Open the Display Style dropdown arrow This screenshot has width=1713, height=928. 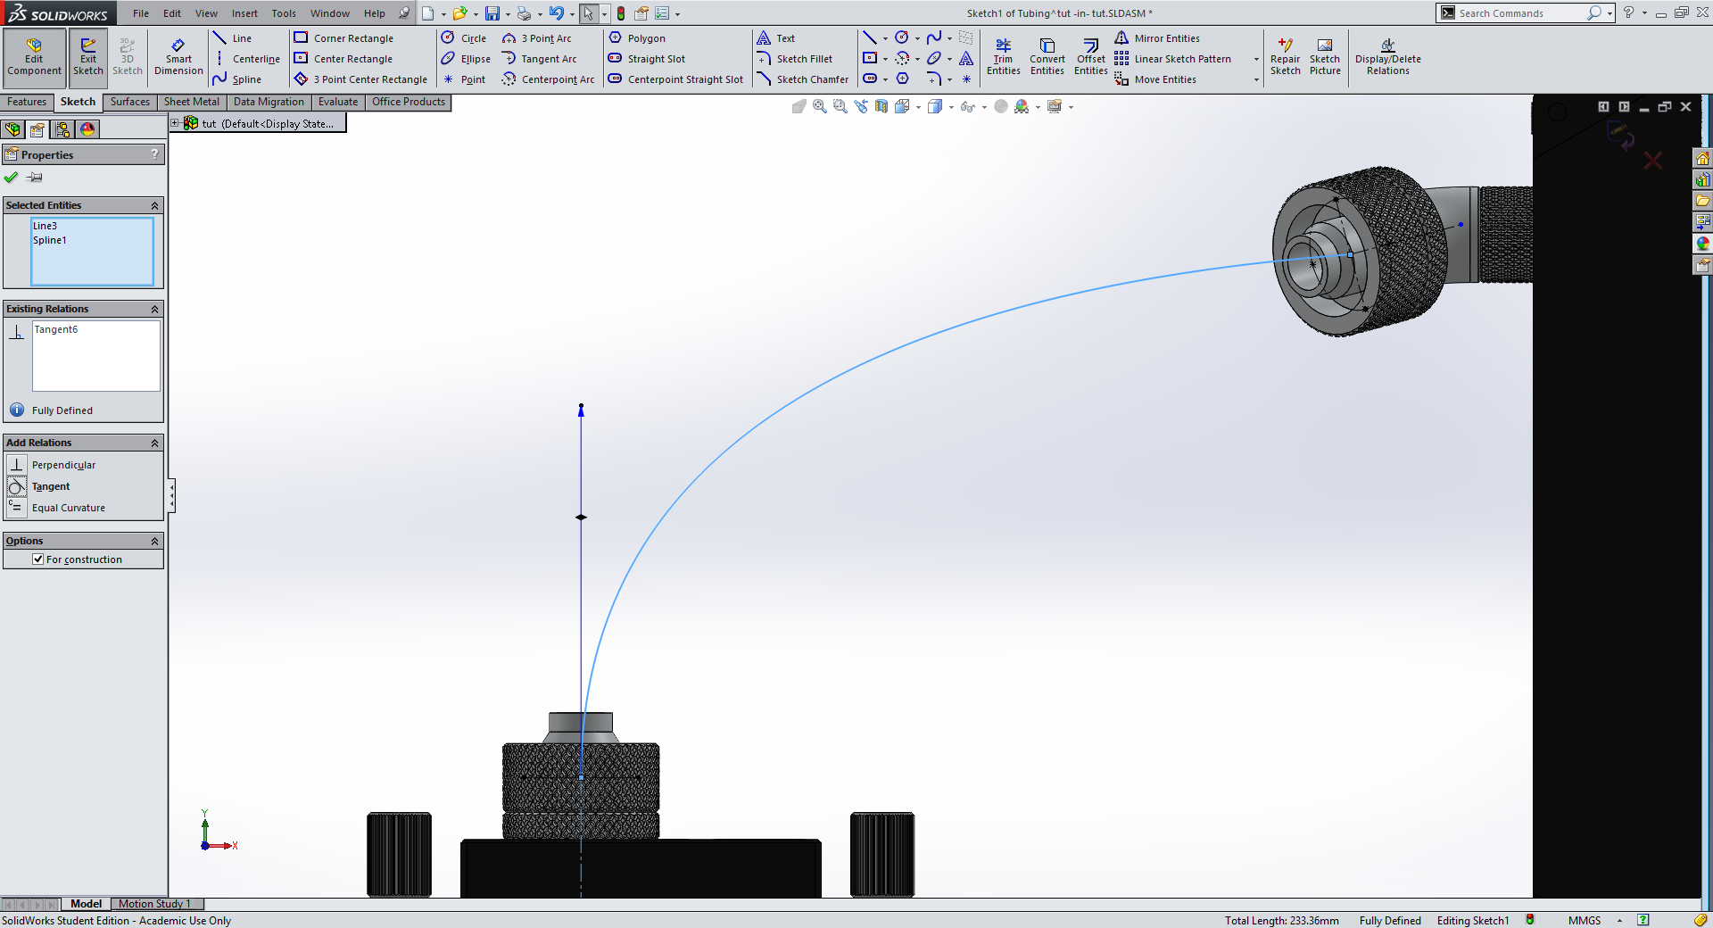(x=951, y=107)
